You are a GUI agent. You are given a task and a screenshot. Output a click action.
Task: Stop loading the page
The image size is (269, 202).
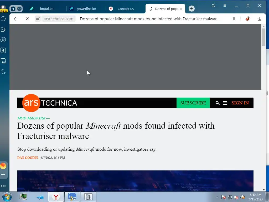[x=27, y=19]
